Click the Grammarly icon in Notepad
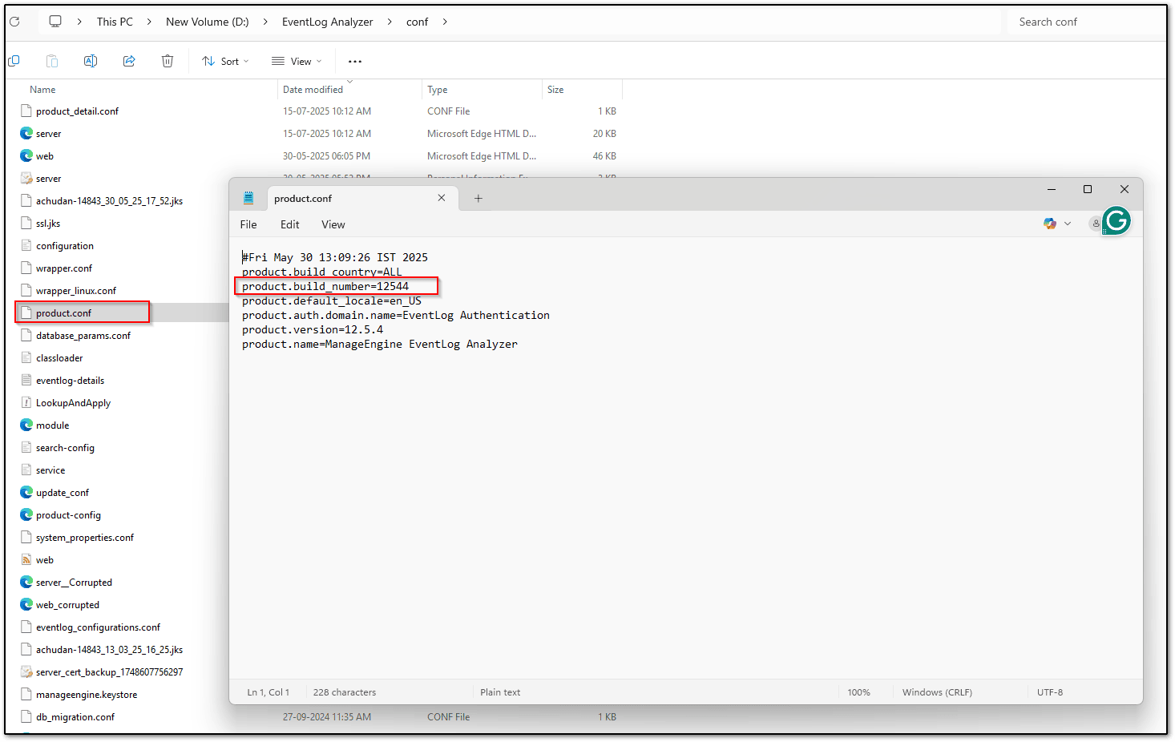Screen dimensions: 1175x742 click(1116, 220)
